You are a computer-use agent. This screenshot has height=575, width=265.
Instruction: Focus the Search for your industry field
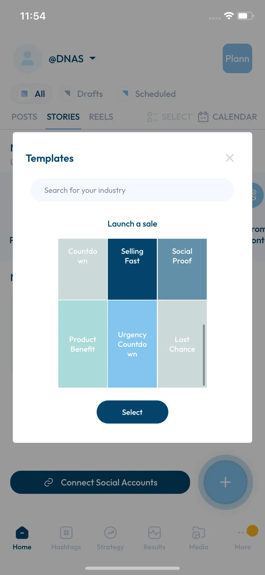pos(132,190)
